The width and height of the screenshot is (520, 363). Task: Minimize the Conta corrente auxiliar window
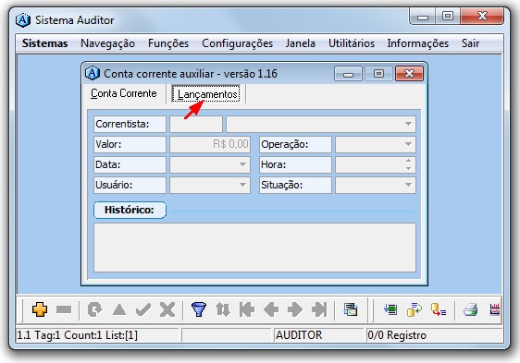click(x=348, y=74)
